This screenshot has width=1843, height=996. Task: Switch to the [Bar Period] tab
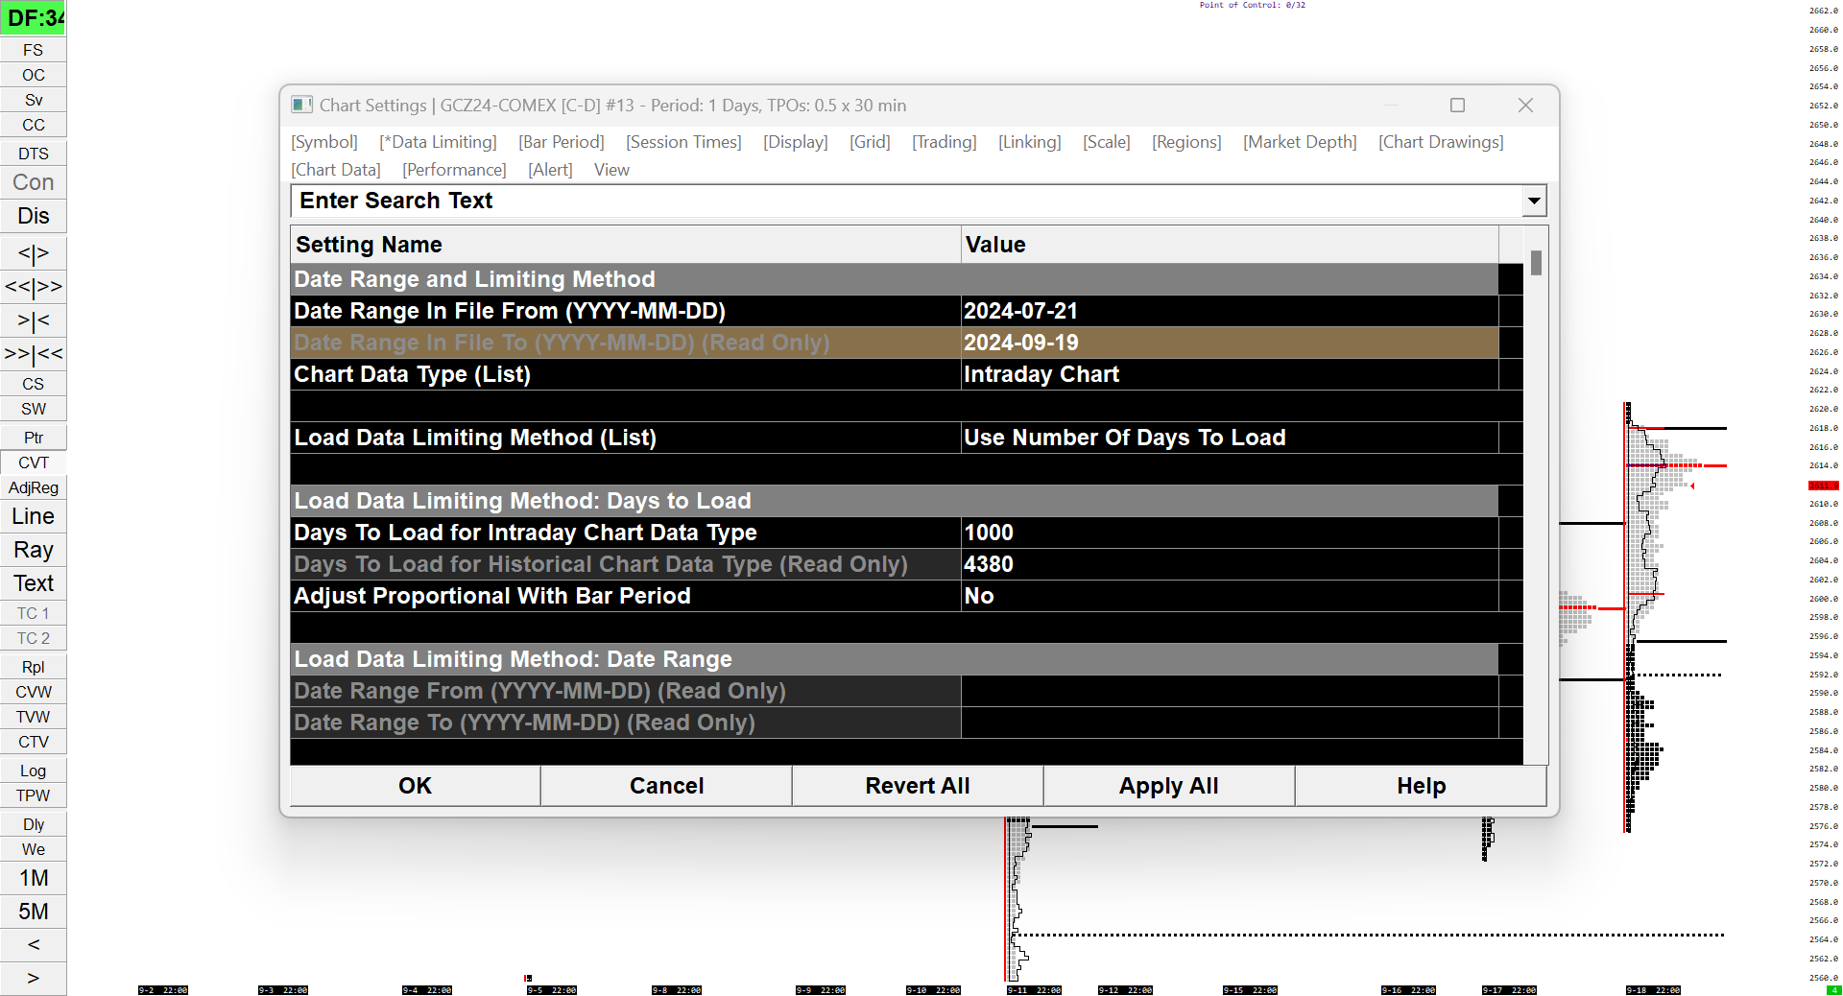pos(562,142)
